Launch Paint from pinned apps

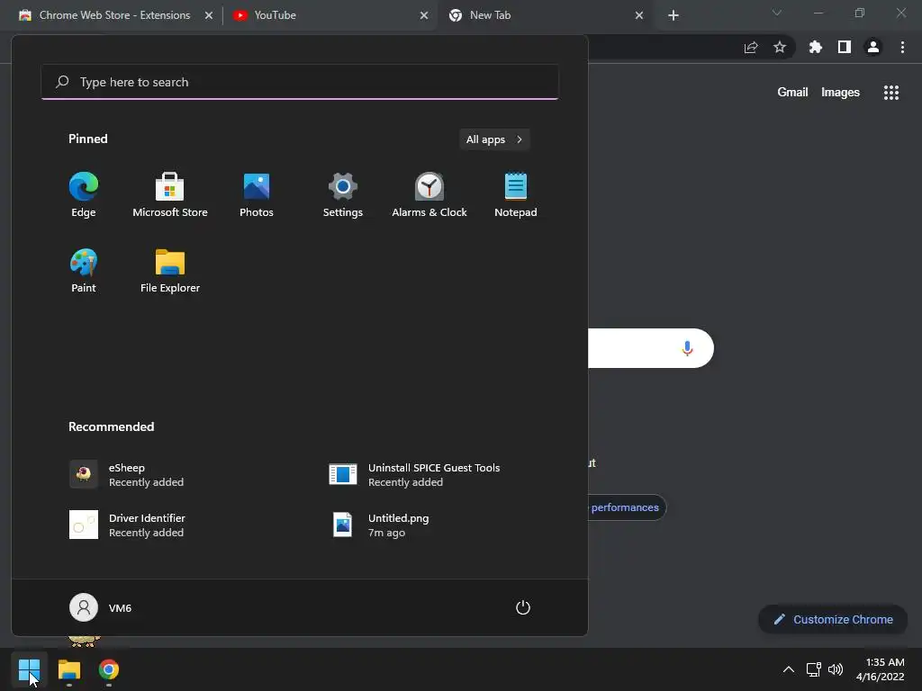coord(84,271)
